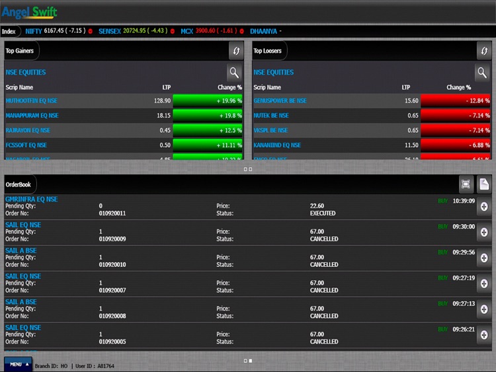Viewport: 496px width, 372px height.
Task: Open search in Top Gainers NSE Equities
Action: click(234, 73)
